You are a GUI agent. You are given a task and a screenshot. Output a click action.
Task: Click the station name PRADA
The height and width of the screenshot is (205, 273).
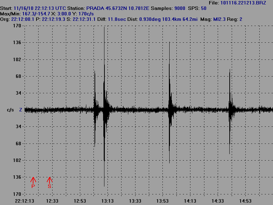tap(95, 8)
